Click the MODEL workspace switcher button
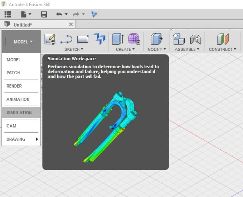Screen dimensions: 243x197 (23, 42)
